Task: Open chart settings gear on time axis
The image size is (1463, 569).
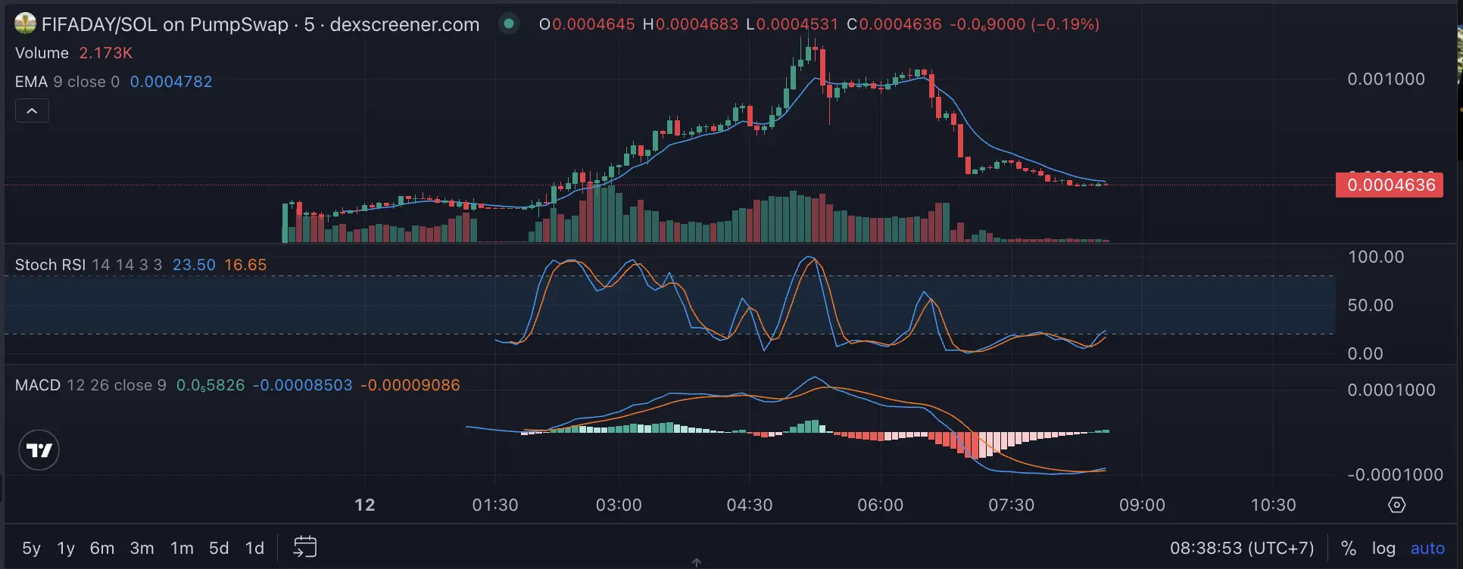Action: click(x=1397, y=505)
